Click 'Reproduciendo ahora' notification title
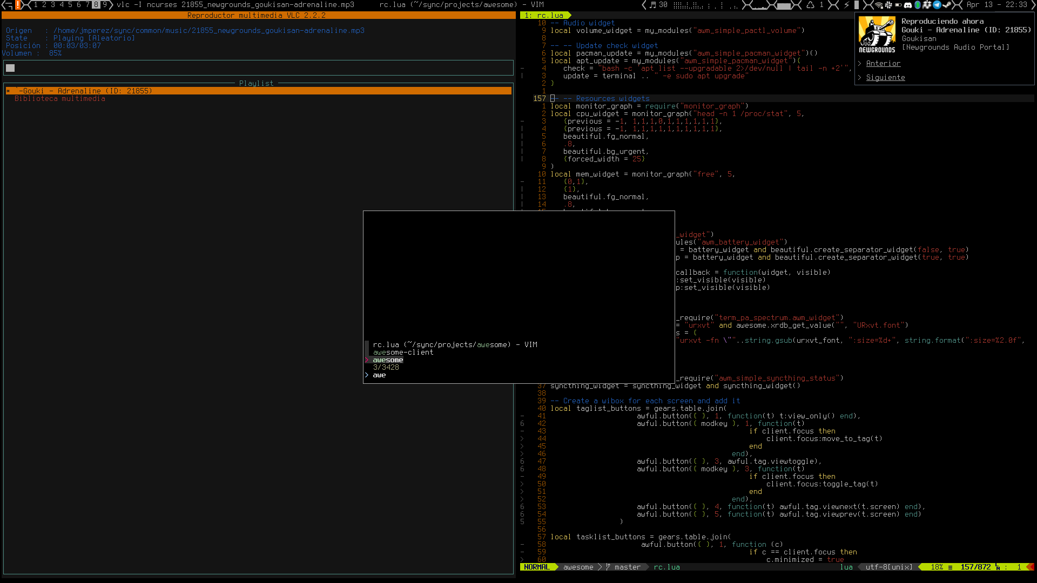1037x583 pixels. click(x=942, y=22)
